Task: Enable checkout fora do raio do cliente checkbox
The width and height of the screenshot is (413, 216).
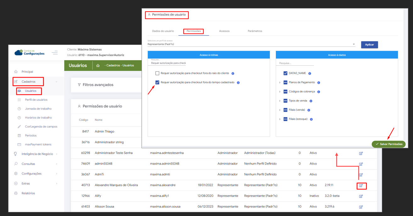Action: coord(157,73)
